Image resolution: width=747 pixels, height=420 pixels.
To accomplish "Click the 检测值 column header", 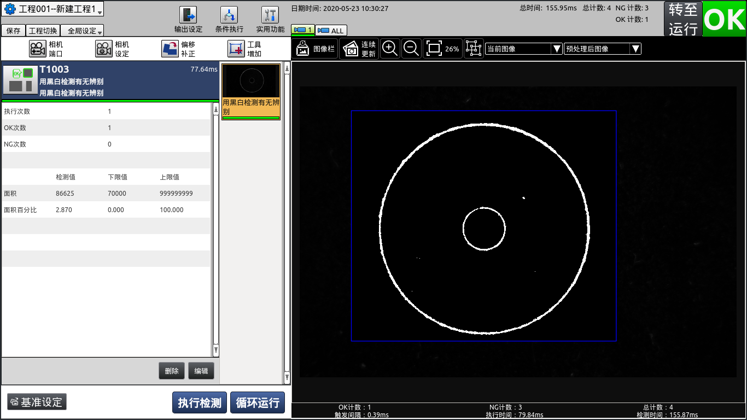I will [66, 177].
